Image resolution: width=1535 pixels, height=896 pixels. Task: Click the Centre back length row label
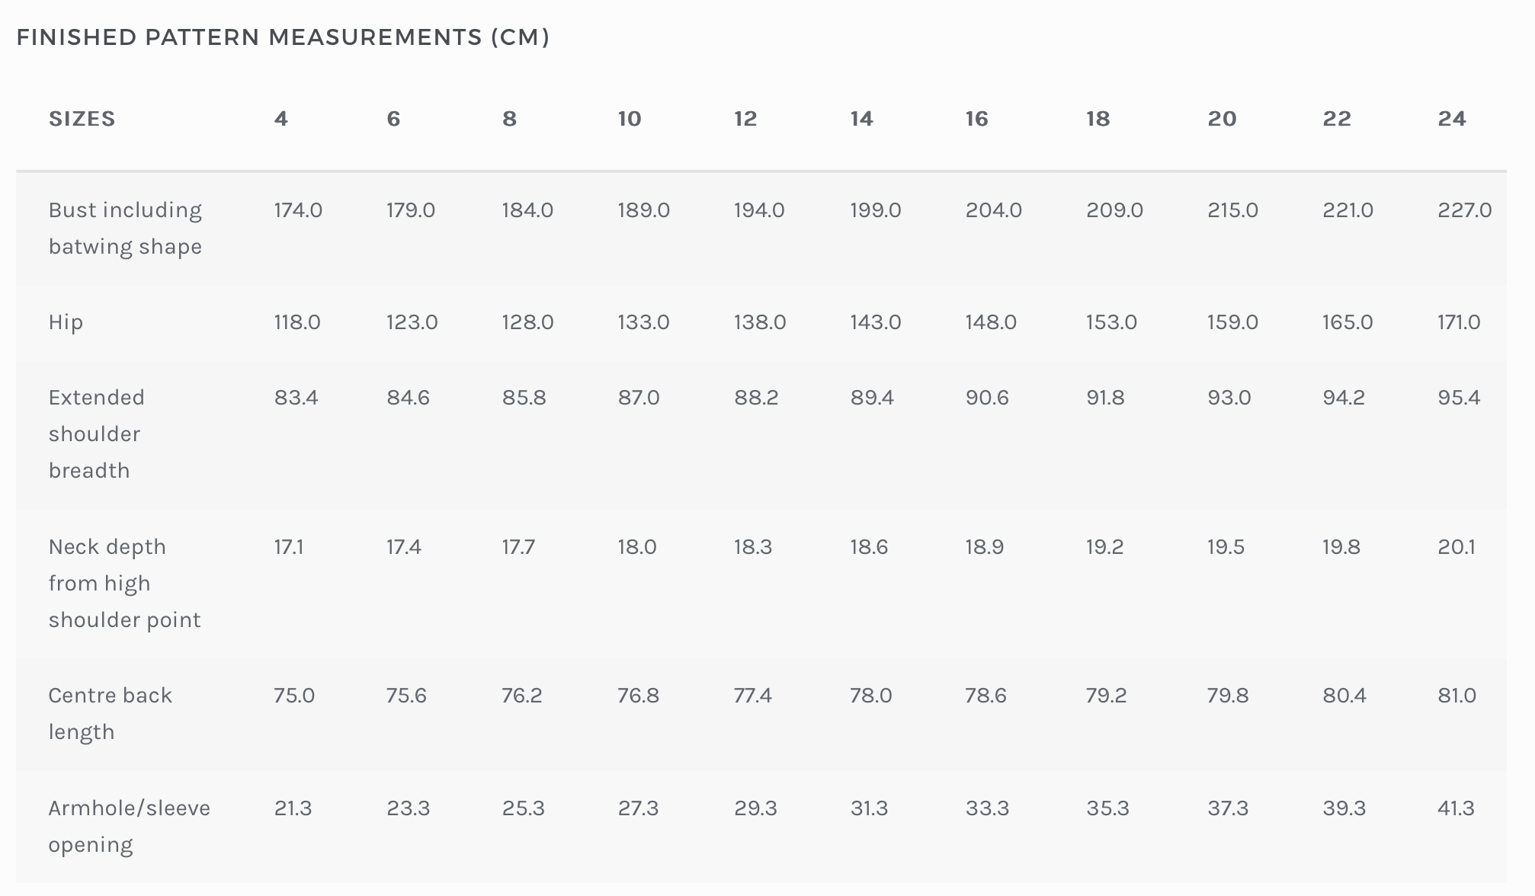pos(110,713)
